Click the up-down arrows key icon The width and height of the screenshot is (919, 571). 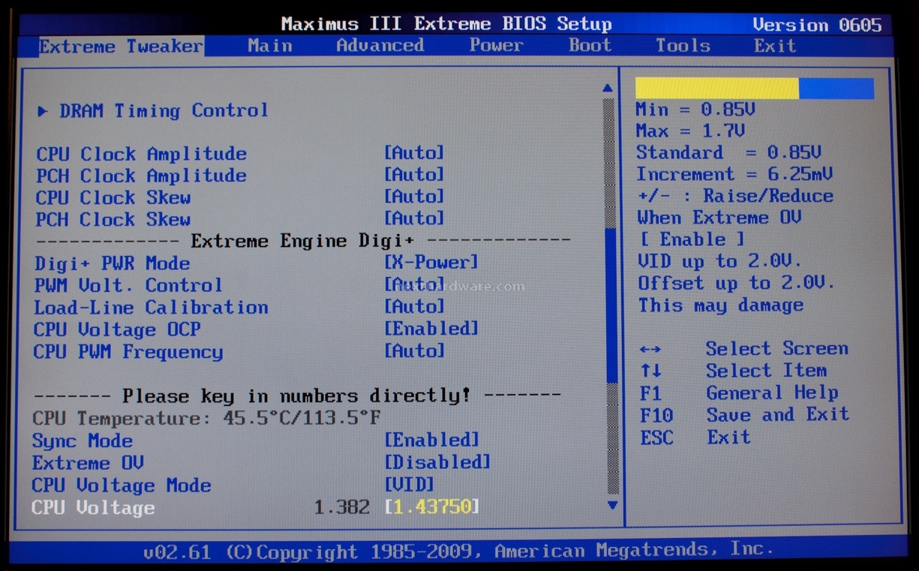(x=650, y=371)
